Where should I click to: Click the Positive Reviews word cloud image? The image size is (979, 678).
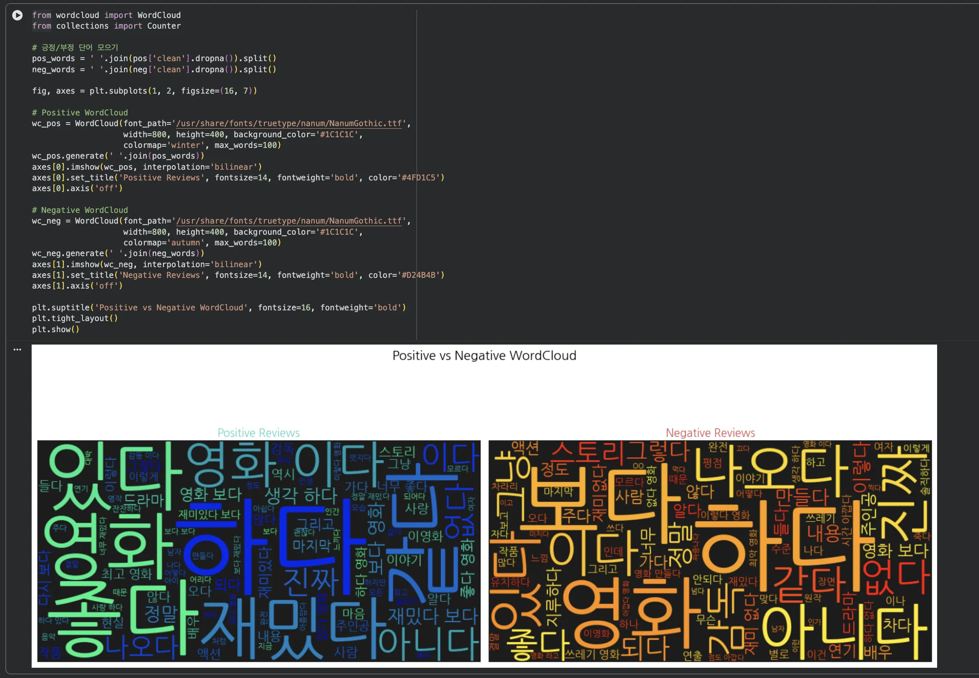[259, 551]
